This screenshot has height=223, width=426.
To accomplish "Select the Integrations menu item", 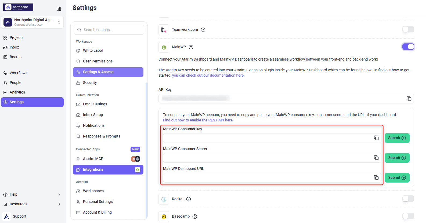I will tap(108, 170).
